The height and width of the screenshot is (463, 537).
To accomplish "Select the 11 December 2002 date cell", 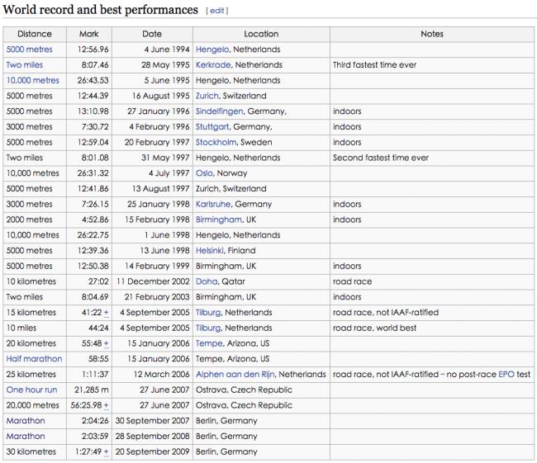I will coord(152,281).
